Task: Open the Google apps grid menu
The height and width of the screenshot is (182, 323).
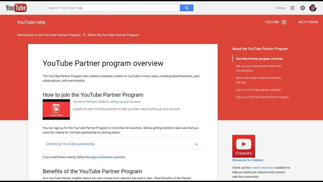Action: (x=292, y=8)
